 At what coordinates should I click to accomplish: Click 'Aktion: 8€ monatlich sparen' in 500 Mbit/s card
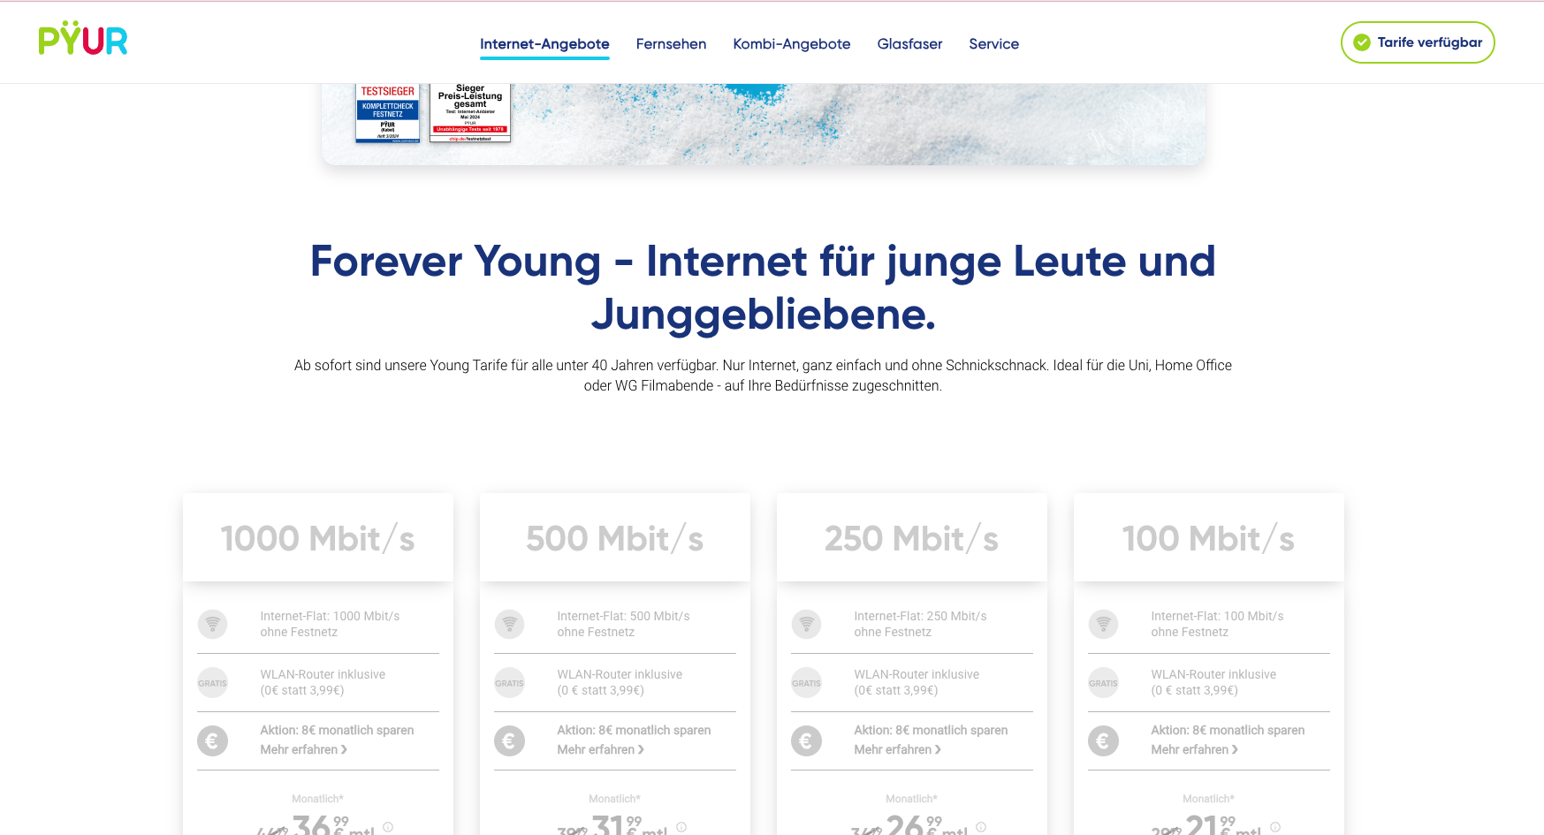click(x=634, y=730)
